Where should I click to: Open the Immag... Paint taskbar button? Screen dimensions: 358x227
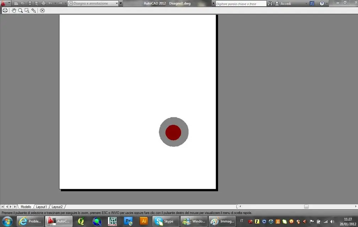pos(222,221)
